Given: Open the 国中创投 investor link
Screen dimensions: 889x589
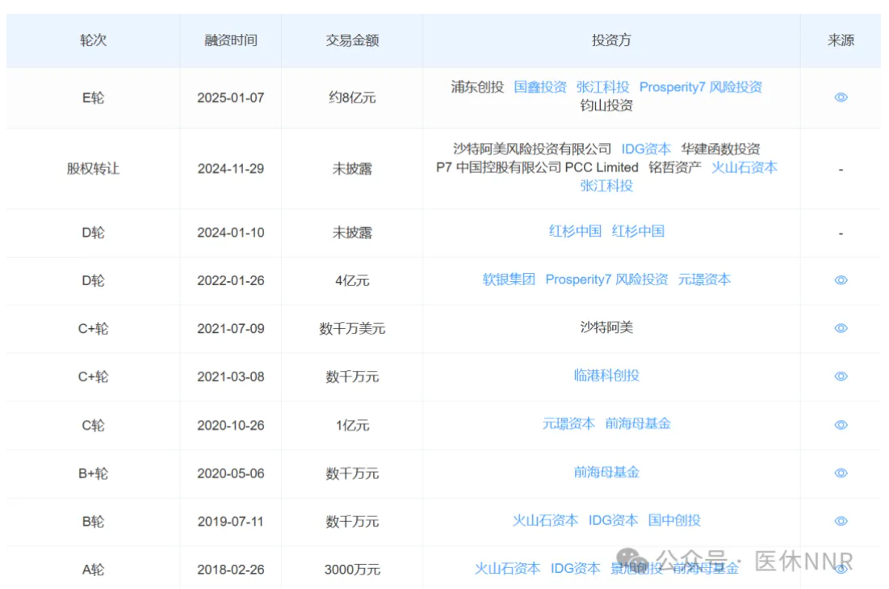Looking at the screenshot, I should pos(674,520).
